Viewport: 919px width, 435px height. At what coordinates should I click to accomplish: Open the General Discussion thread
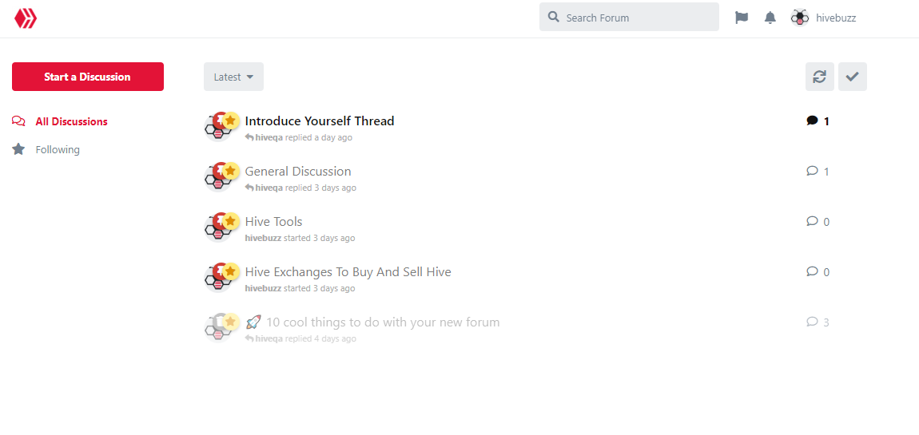pyautogui.click(x=298, y=172)
